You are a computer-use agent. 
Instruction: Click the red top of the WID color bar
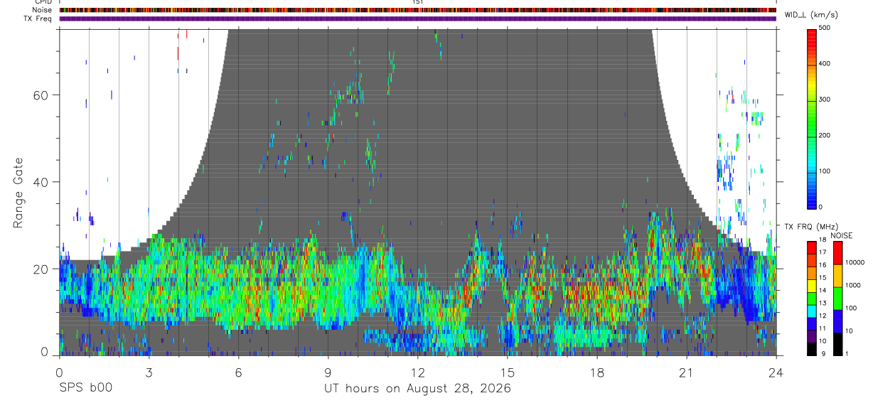pos(811,37)
